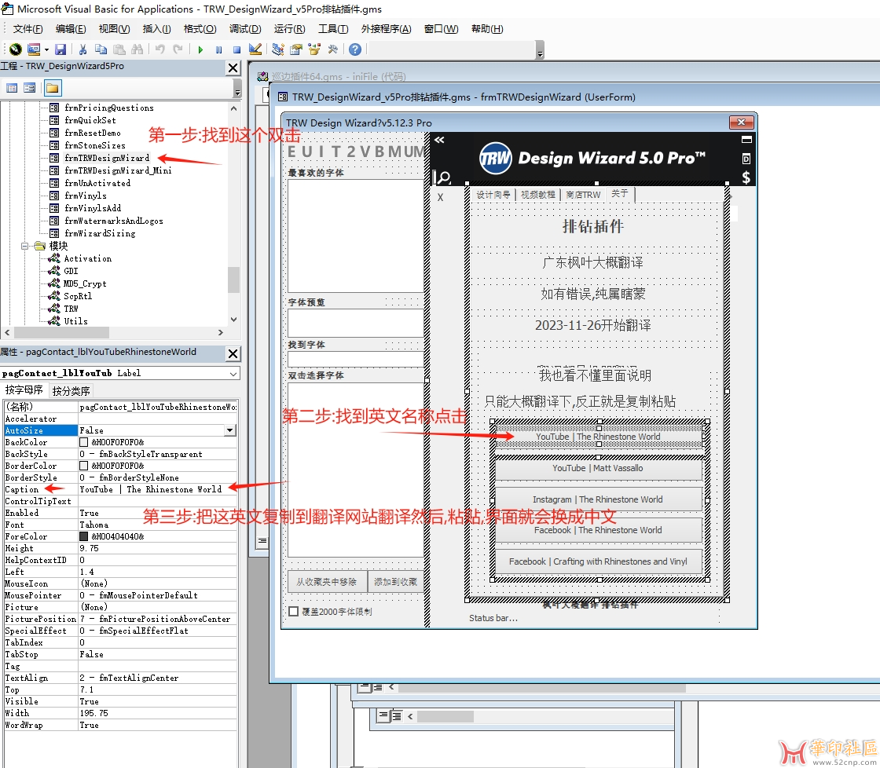Screen dimensions: 880x768
Task: Select the MD5_Crypt module
Action: pos(85,283)
